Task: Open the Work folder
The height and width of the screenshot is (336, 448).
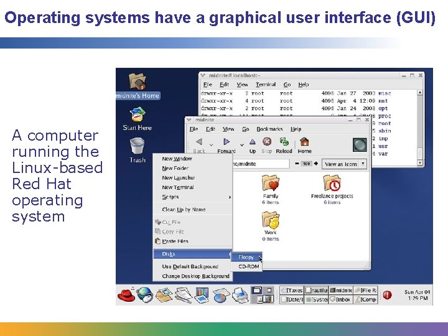Action: point(270,226)
